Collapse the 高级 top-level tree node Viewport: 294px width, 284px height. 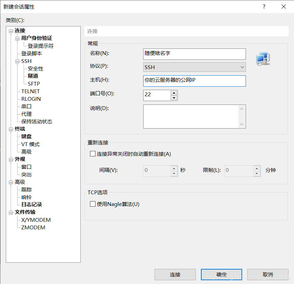click(x=11, y=182)
